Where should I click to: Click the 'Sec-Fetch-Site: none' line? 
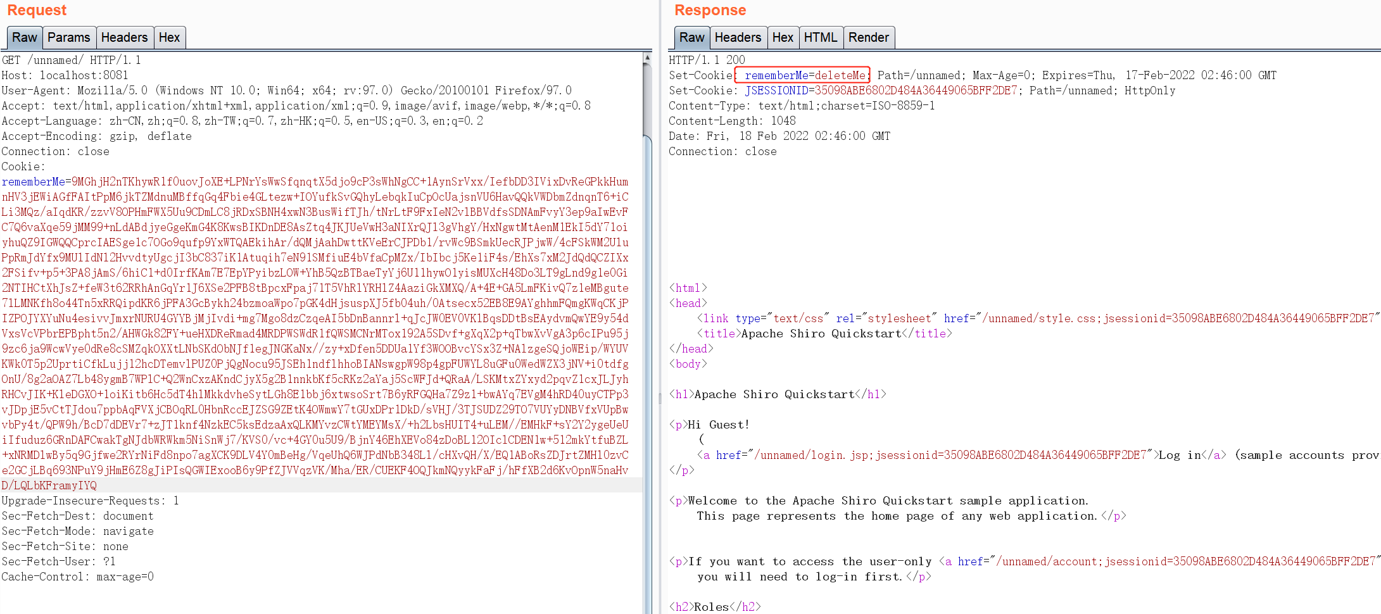tap(65, 546)
